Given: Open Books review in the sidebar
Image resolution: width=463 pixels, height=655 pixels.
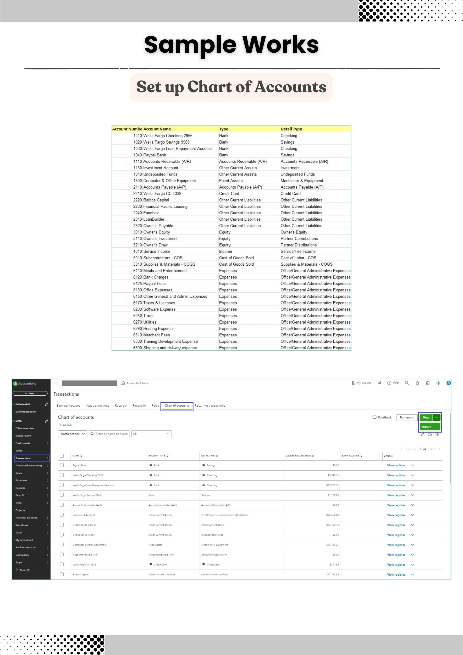Looking at the screenshot, I should click(x=23, y=436).
